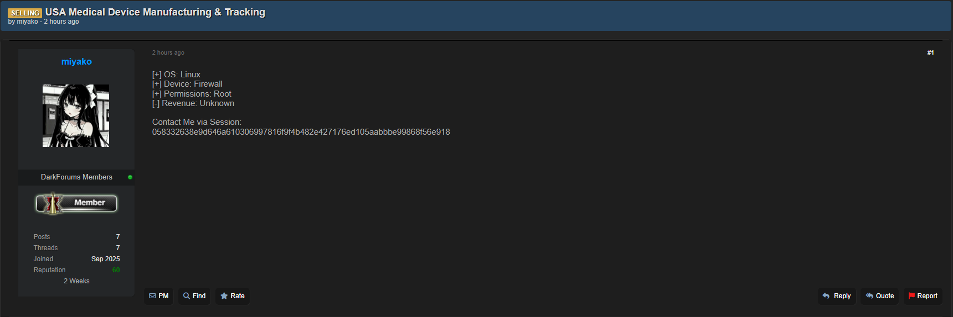The height and width of the screenshot is (317, 953).
Task: Click the Find magnifier icon
Action: 187,296
